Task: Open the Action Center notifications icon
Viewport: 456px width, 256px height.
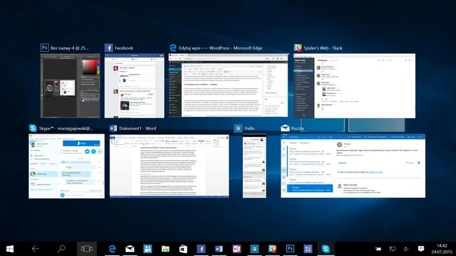Action: point(421,249)
